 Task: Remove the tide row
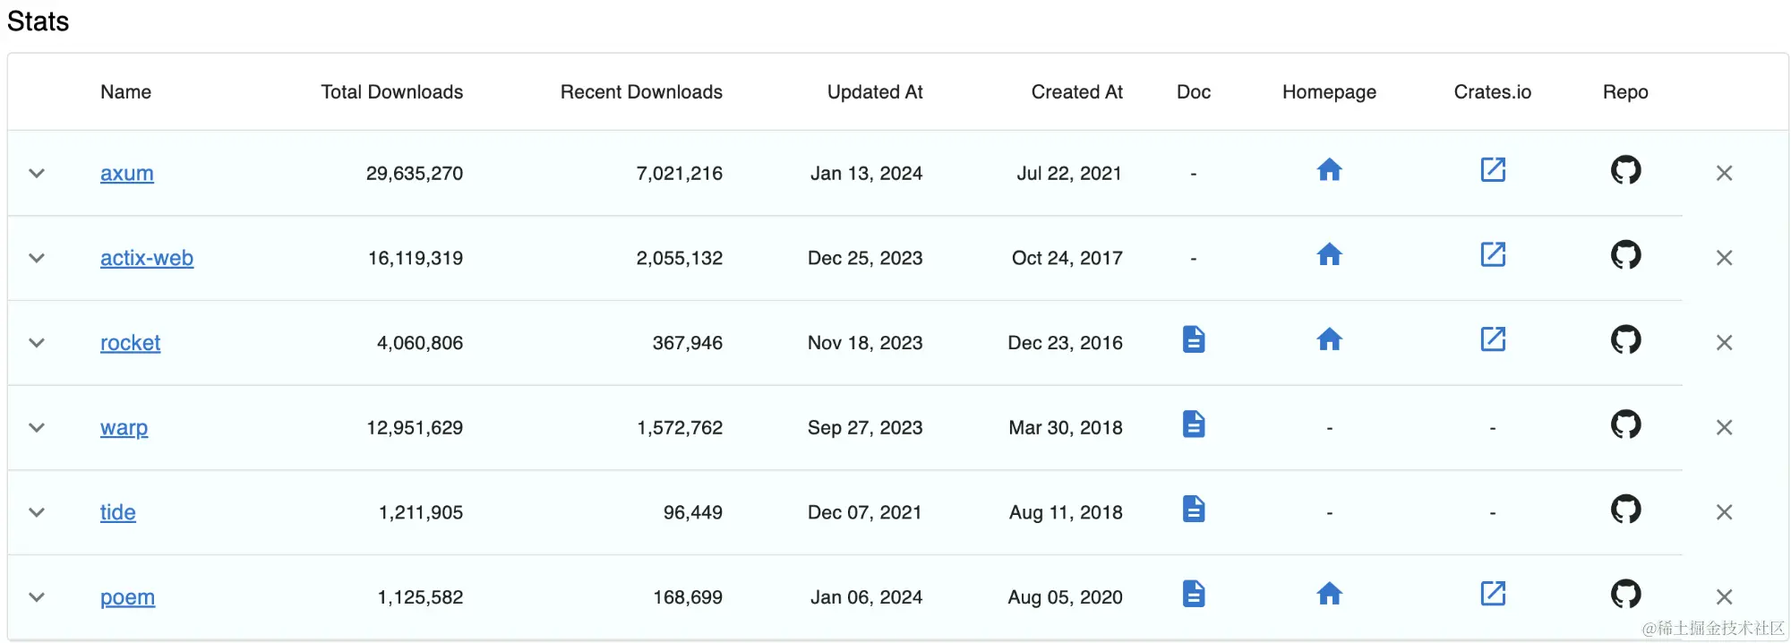pyautogui.click(x=1724, y=512)
